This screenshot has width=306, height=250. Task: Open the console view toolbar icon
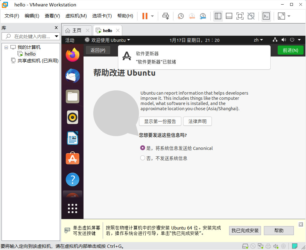click(x=266, y=16)
